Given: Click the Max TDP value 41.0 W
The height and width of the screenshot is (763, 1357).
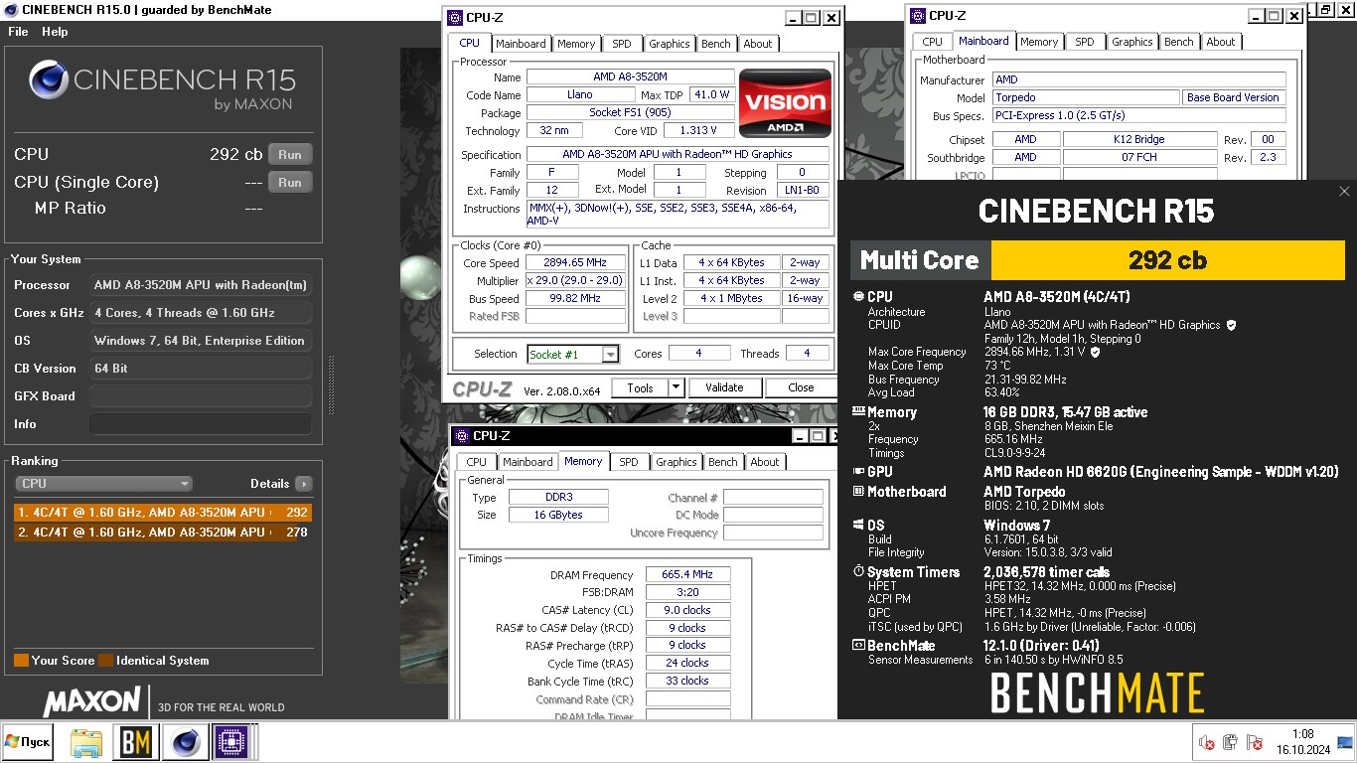Looking at the screenshot, I should coord(712,95).
